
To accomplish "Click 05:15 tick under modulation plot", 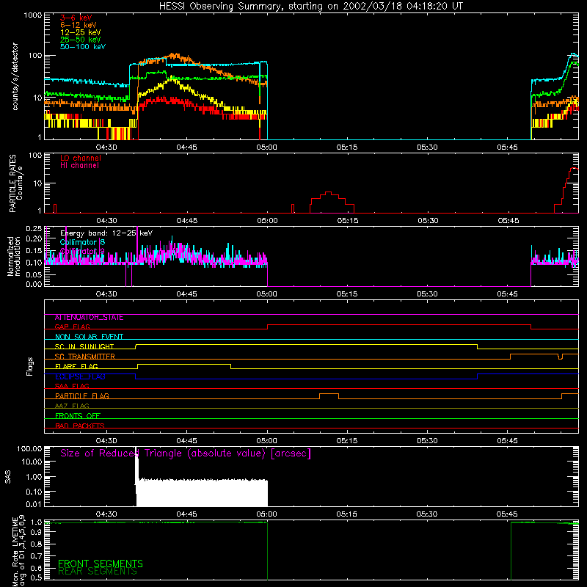I will coord(347,294).
